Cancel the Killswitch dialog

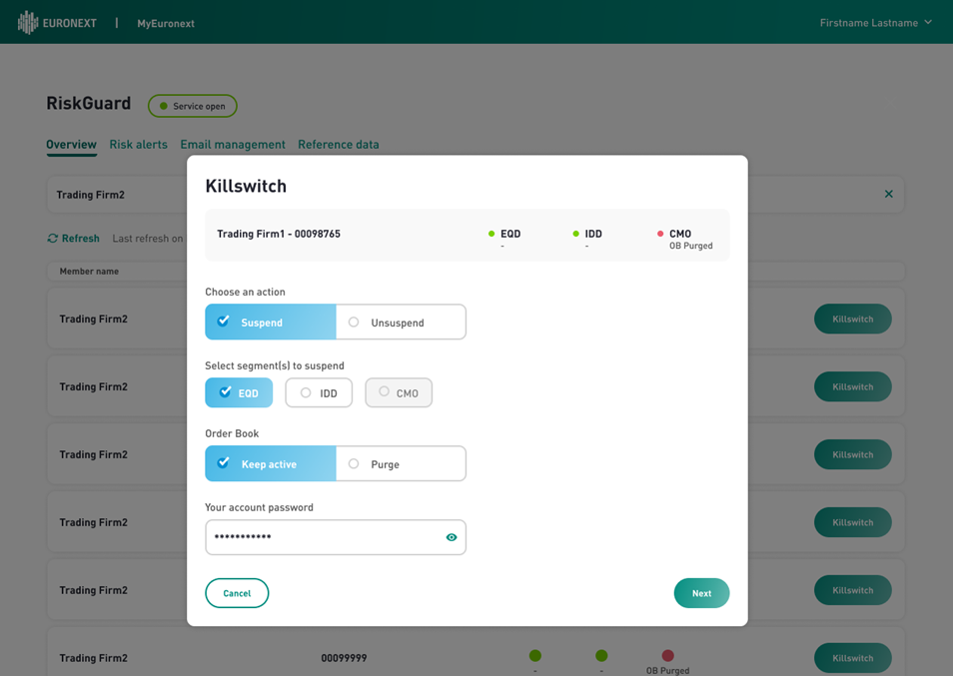point(237,593)
